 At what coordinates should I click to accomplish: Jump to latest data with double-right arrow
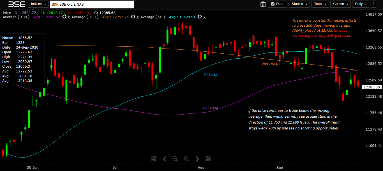click(208, 159)
